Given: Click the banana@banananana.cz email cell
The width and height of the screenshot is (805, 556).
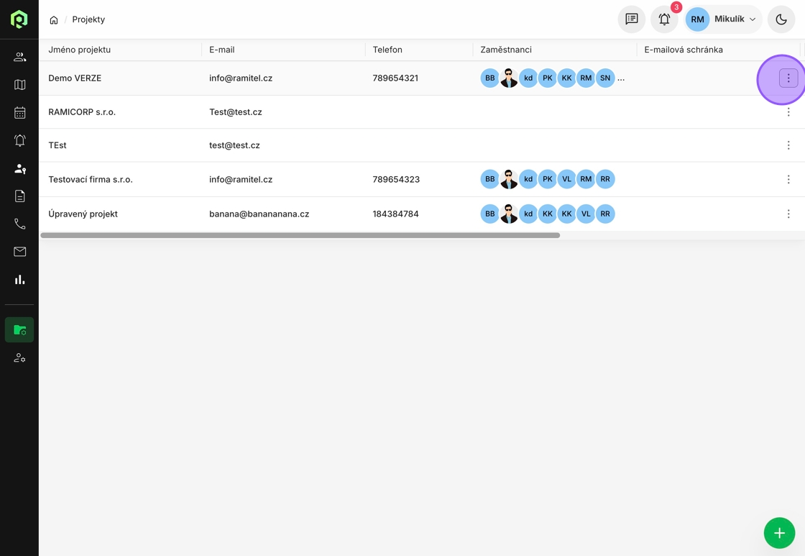Looking at the screenshot, I should [259, 214].
